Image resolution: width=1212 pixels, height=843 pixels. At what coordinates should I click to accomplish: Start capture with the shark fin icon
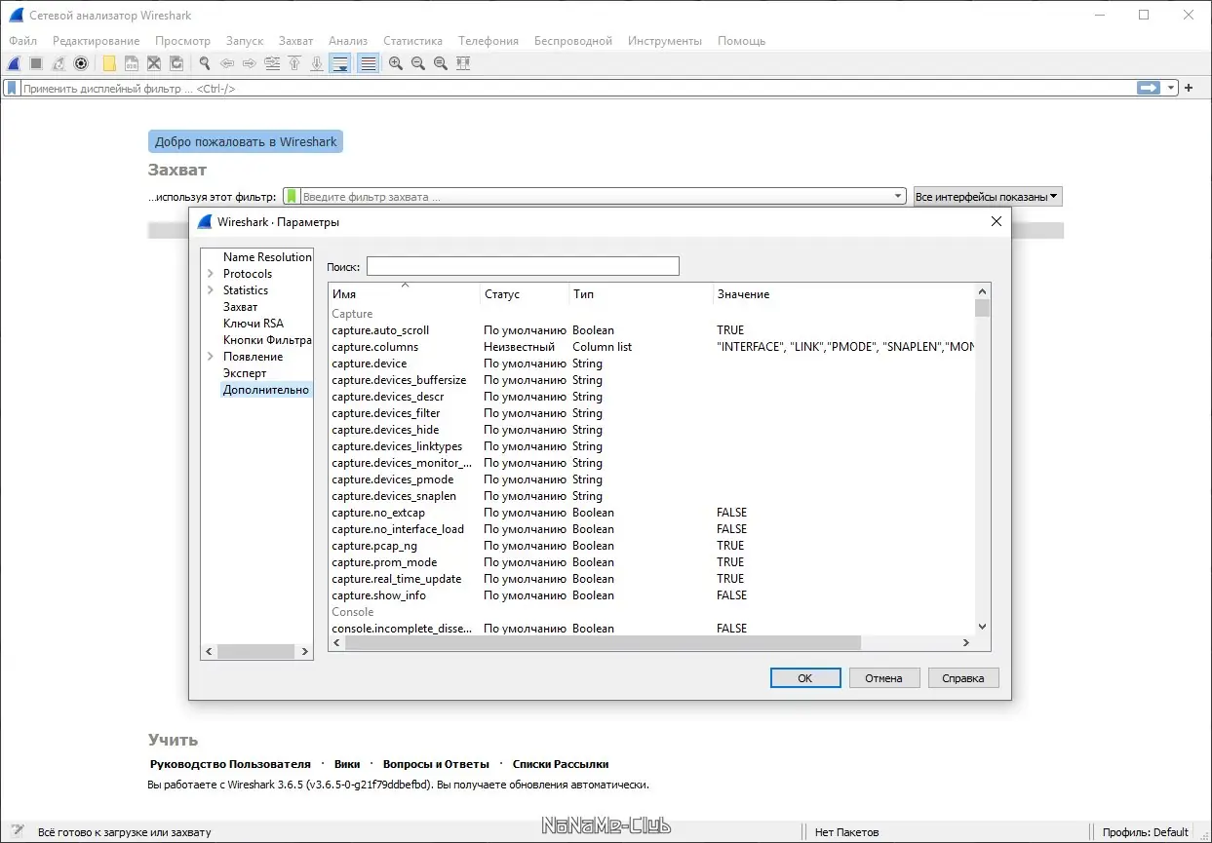14,63
